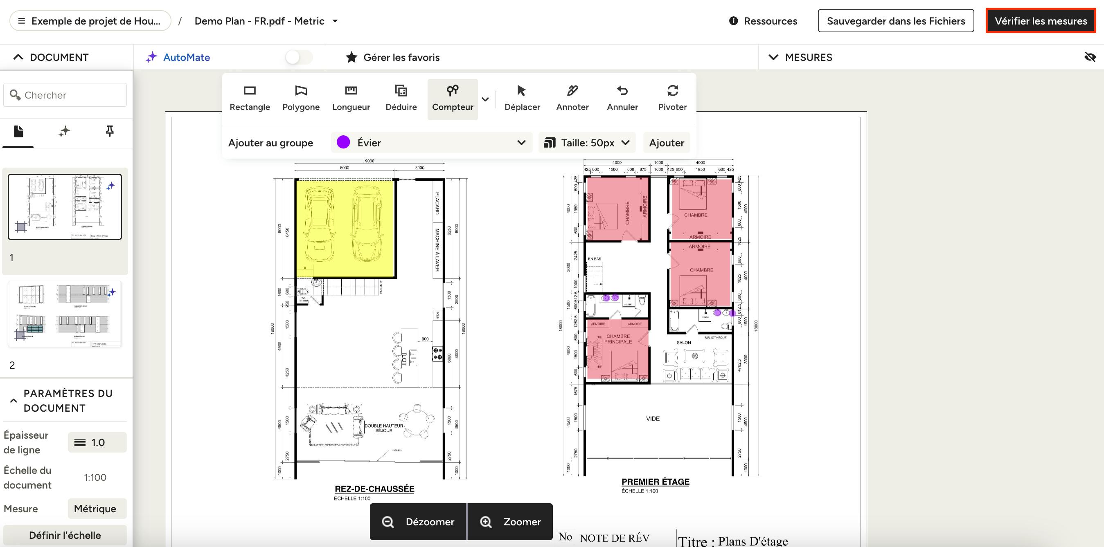Activate the Compteur counter tool
Viewport: 1104px width, 547px height.
(x=453, y=99)
